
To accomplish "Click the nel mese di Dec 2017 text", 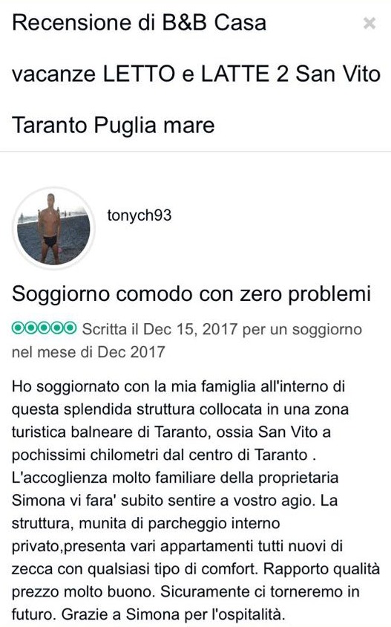I will 88,352.
